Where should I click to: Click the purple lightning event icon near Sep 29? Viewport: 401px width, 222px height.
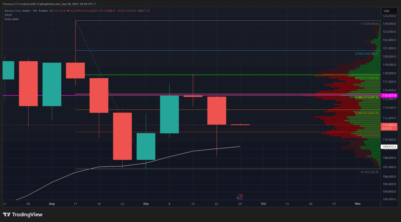240,197
